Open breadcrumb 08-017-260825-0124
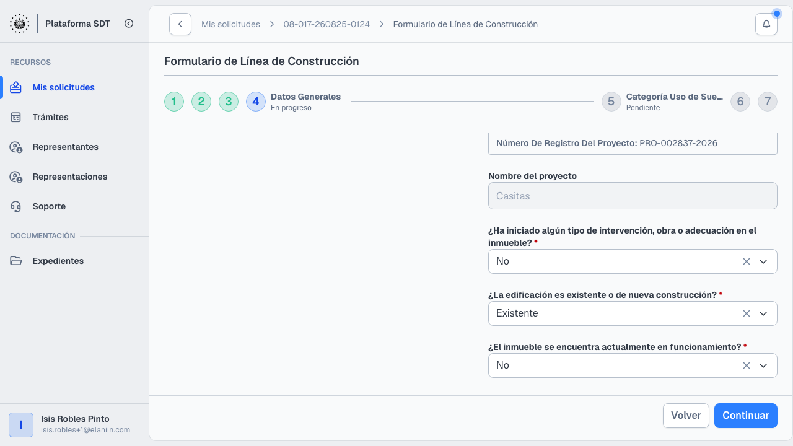 click(326, 24)
